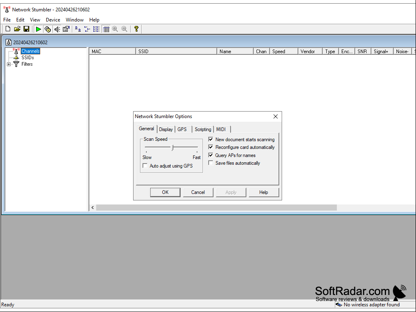Select Channels in the tree
Image resolution: width=416 pixels, height=312 pixels.
point(30,51)
